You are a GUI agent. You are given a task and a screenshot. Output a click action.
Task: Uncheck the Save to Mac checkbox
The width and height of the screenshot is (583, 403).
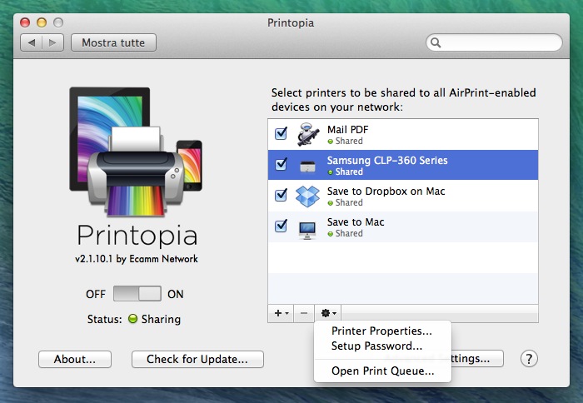(281, 226)
